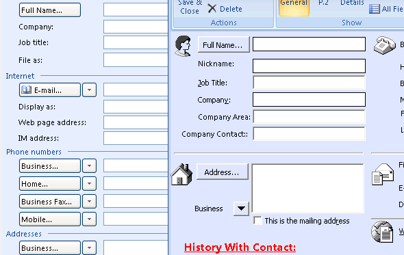Click the house icon next to Address

pyautogui.click(x=181, y=174)
